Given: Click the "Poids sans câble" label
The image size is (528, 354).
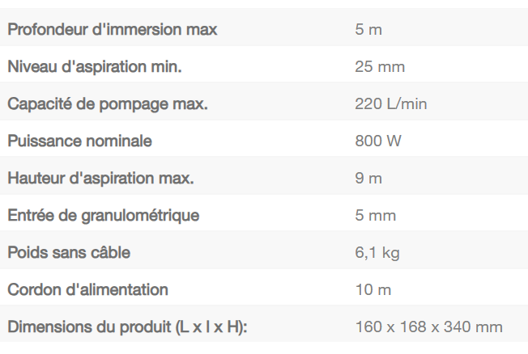Looking at the screenshot, I should [x=69, y=252].
